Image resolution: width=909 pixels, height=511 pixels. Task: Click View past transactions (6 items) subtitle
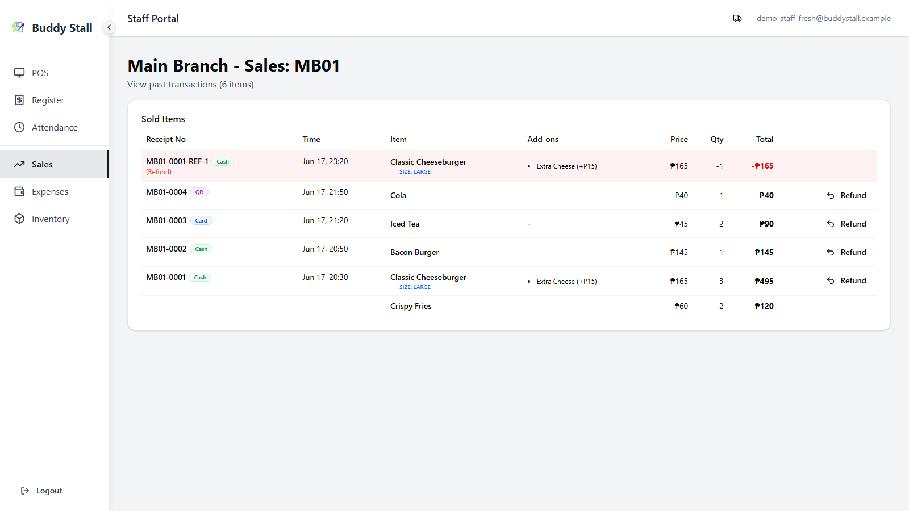190,84
